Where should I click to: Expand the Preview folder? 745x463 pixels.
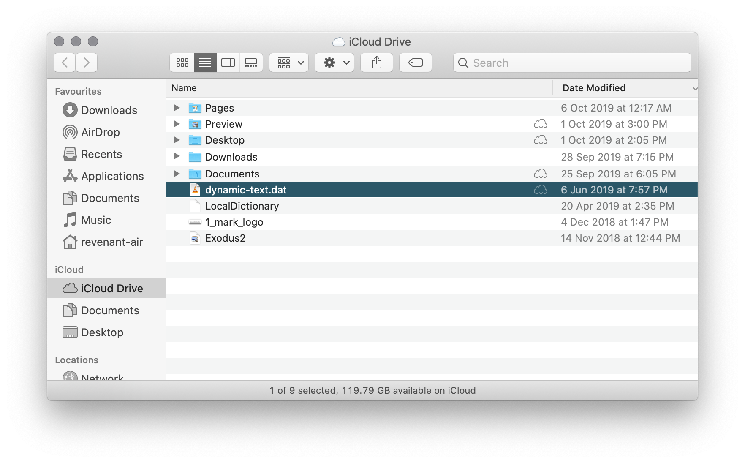pos(177,124)
